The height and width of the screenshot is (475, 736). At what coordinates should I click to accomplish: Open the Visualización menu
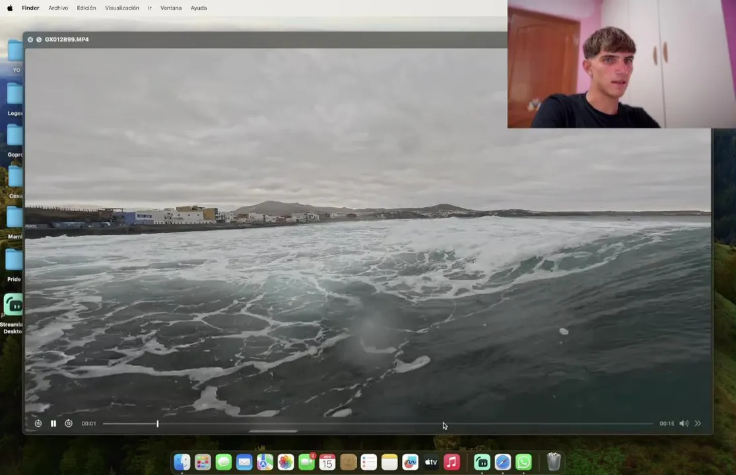coord(122,8)
